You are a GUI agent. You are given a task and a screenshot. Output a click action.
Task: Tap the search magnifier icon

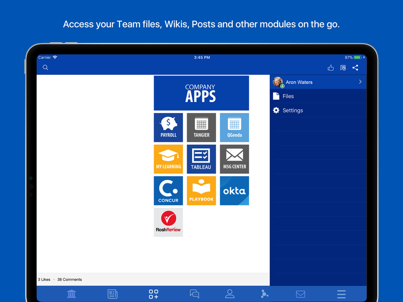(46, 68)
